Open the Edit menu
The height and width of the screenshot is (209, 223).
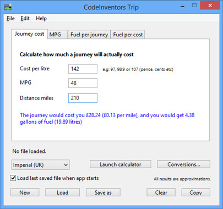[x=25, y=18]
